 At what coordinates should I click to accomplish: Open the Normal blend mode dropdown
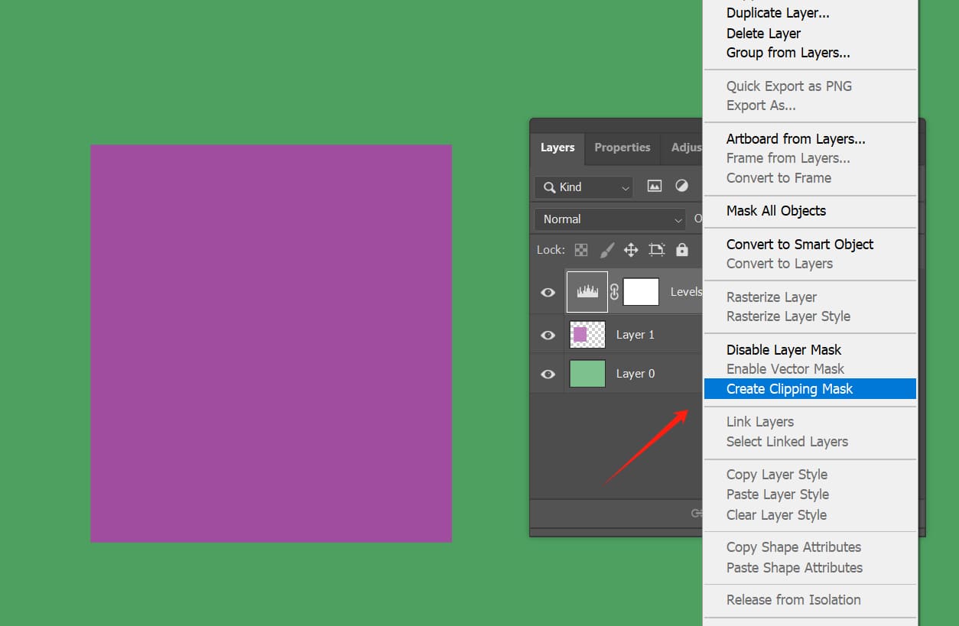click(x=610, y=219)
